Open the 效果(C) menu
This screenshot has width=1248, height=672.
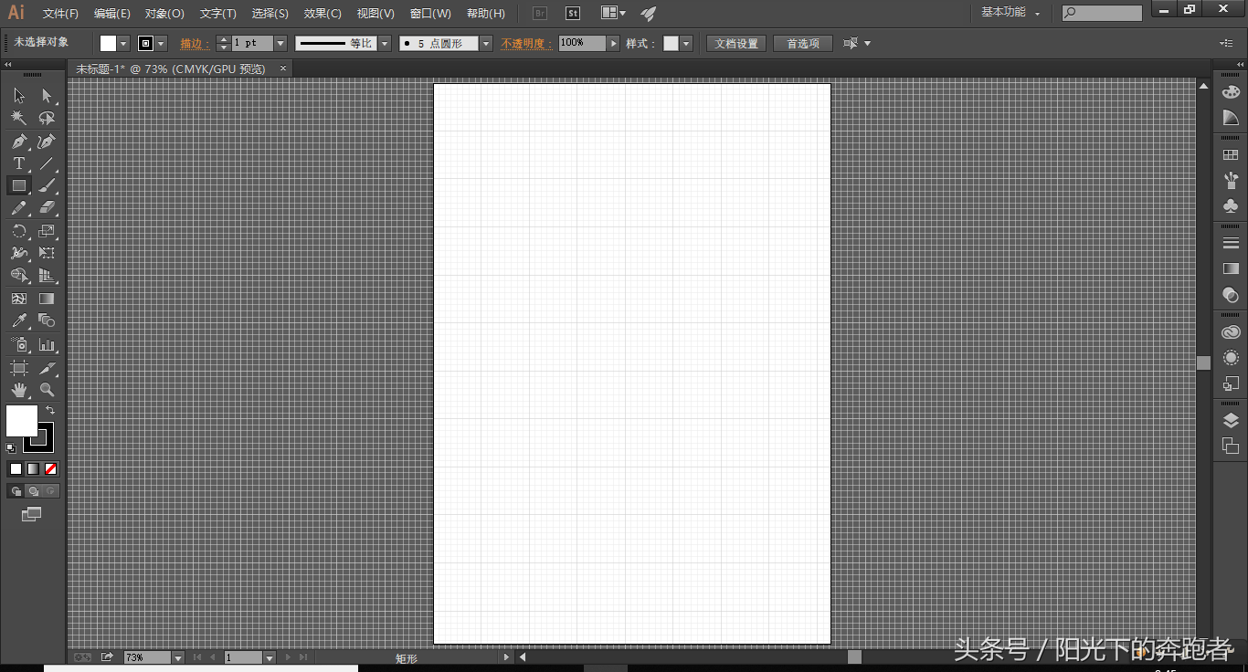(x=323, y=14)
